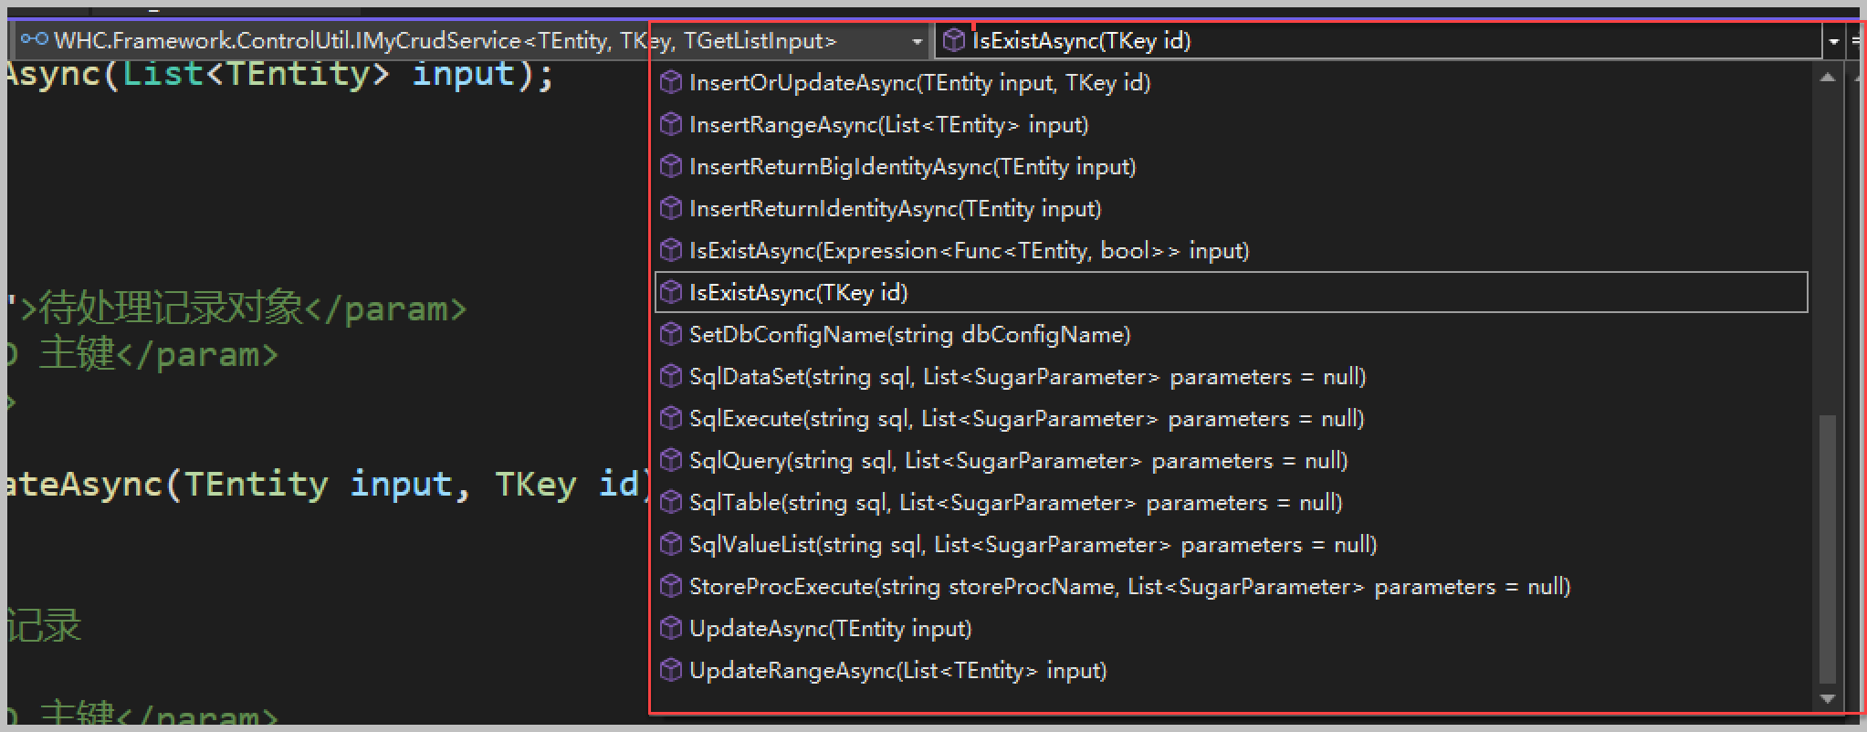Click the method icon beside SqlDataSet
Screen dimensions: 1867x732
pyautogui.click(x=671, y=377)
